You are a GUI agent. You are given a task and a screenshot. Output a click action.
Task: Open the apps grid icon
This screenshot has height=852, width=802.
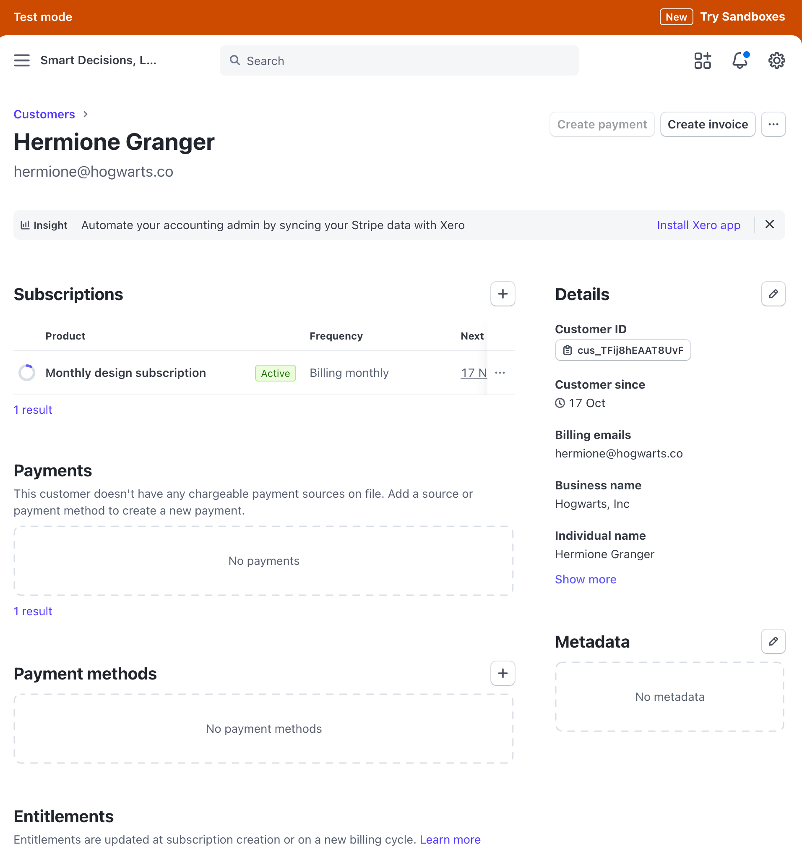coord(702,60)
